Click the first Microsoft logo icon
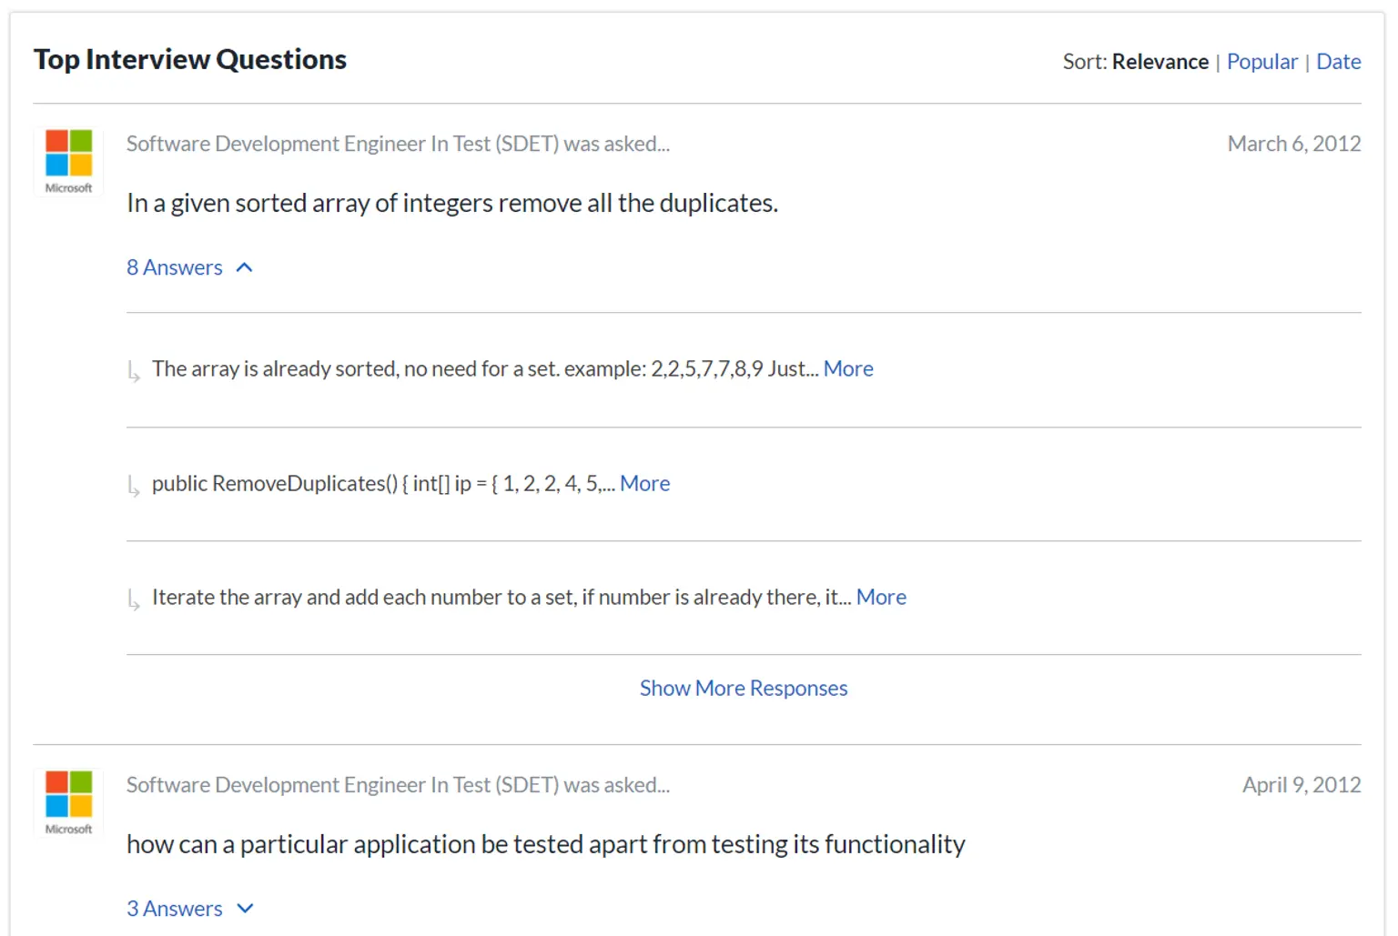Image resolution: width=1398 pixels, height=936 pixels. (69, 162)
